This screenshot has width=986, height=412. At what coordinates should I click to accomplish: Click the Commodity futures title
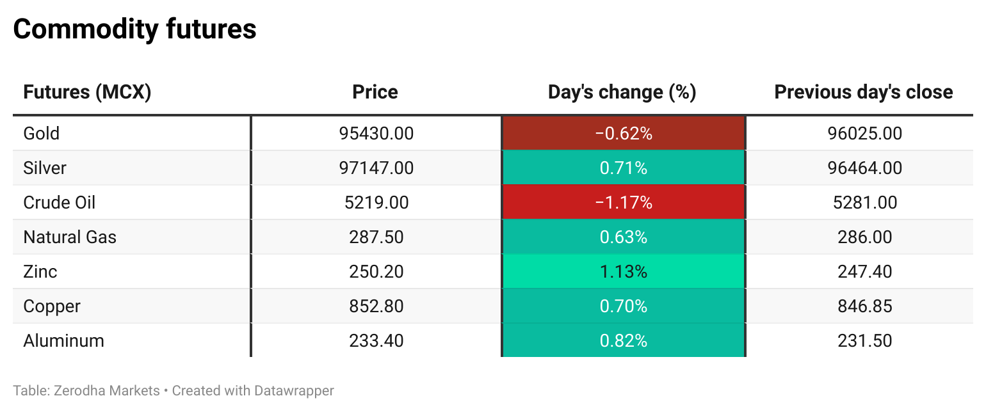coord(134,29)
